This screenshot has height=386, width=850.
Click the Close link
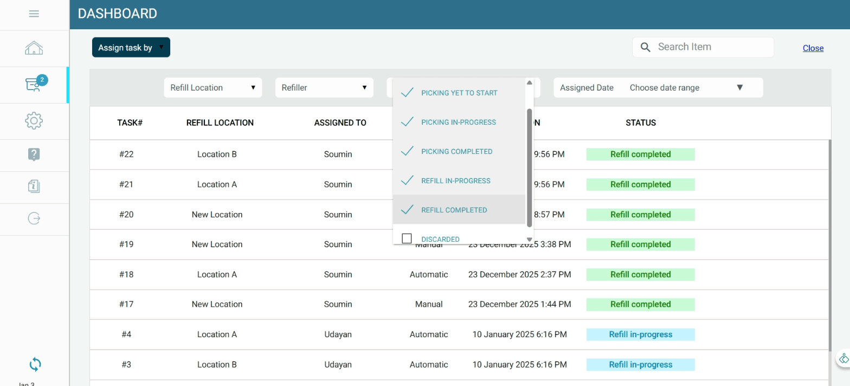coord(813,48)
